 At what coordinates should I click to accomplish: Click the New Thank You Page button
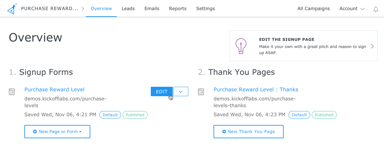pyautogui.click(x=248, y=132)
